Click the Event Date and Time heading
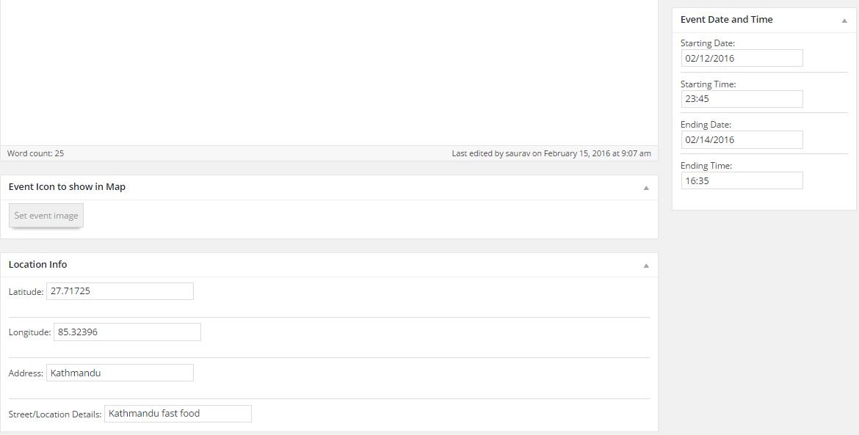Viewport: 859px width, 435px height. pos(726,20)
